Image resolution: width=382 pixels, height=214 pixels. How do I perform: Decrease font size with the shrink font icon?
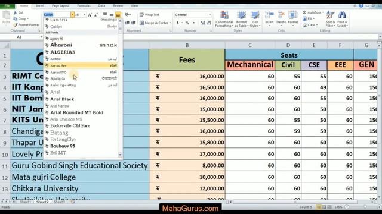pos(95,15)
